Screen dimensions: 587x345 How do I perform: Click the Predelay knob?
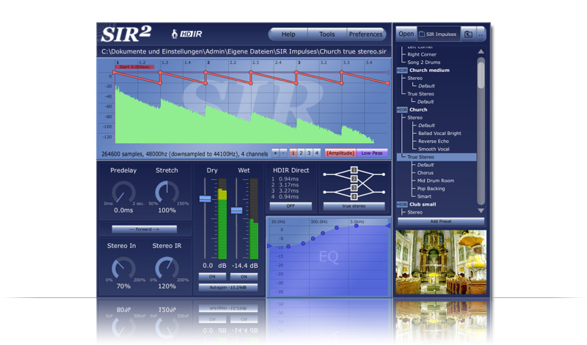(123, 192)
